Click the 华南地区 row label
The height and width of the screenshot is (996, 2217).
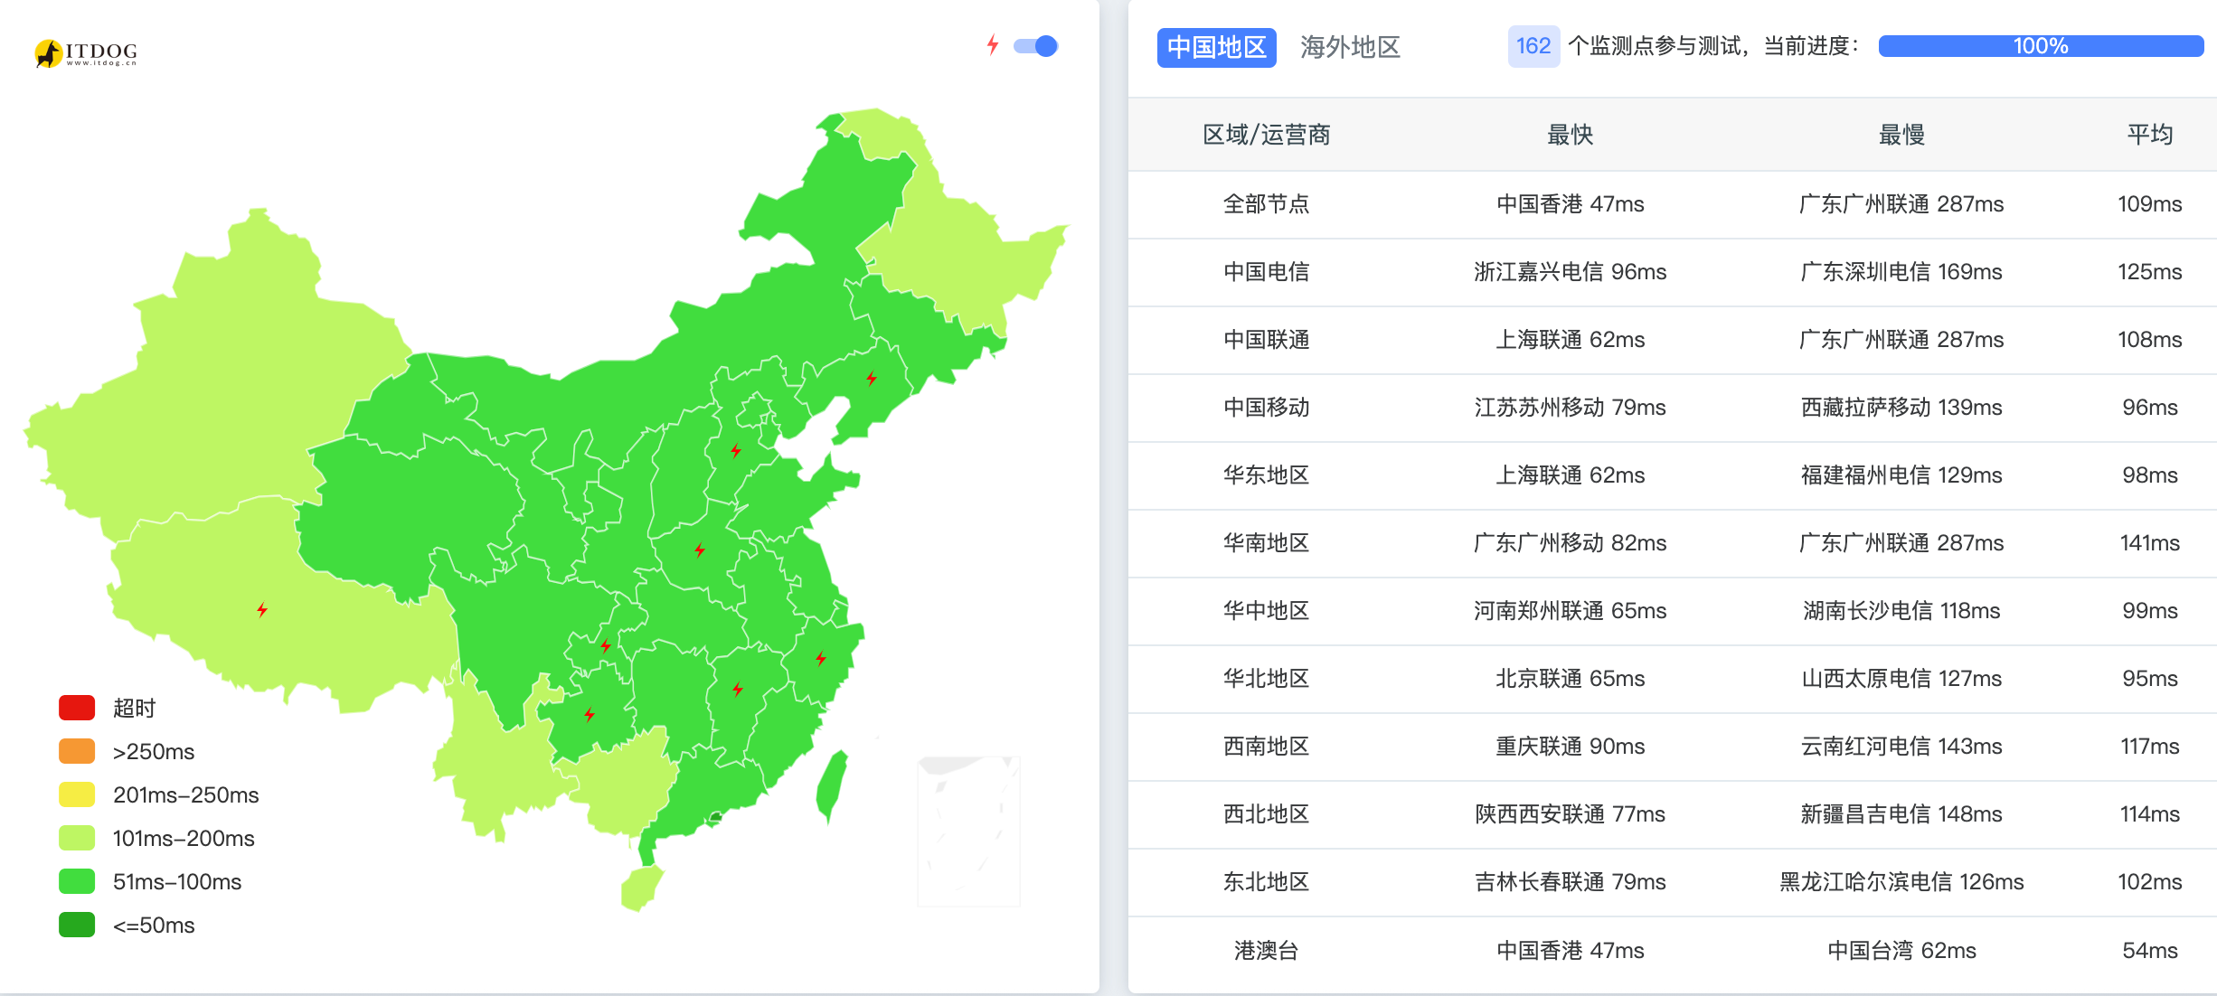(x=1266, y=543)
